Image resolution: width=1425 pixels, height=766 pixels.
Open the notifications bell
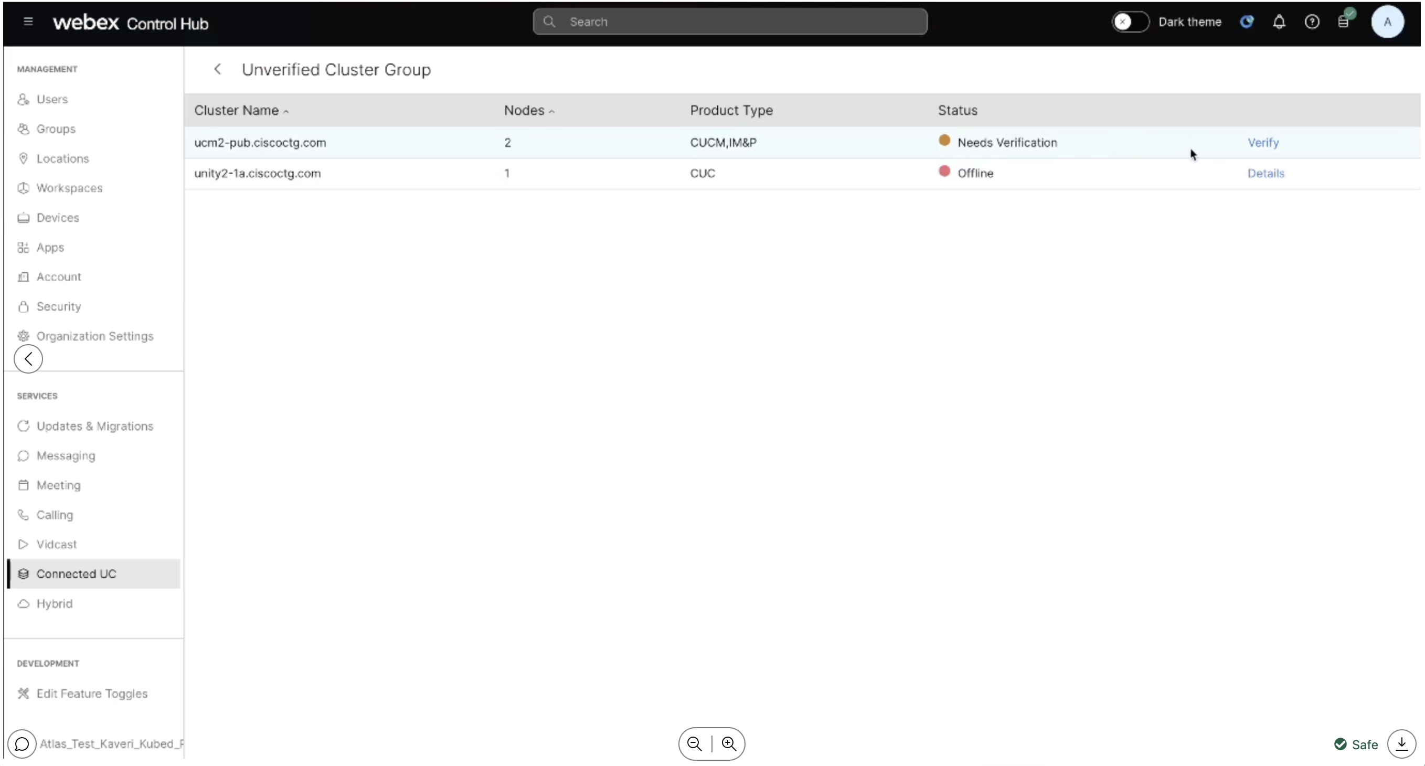[1280, 22]
